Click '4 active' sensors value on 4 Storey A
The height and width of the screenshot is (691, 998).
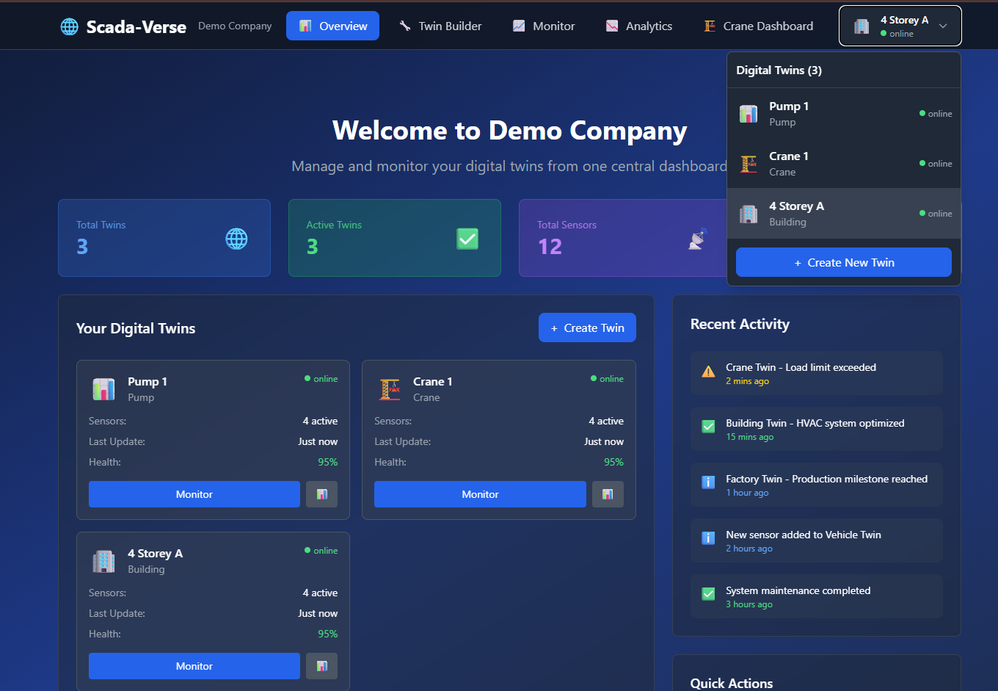[x=321, y=593]
